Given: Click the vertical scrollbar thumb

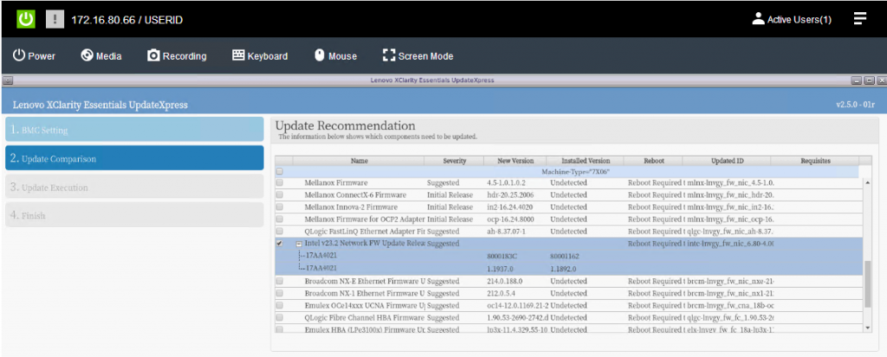Looking at the screenshot, I should tap(868, 284).
